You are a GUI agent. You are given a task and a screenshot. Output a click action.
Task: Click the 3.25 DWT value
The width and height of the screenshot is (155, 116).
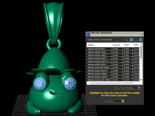point(126,80)
